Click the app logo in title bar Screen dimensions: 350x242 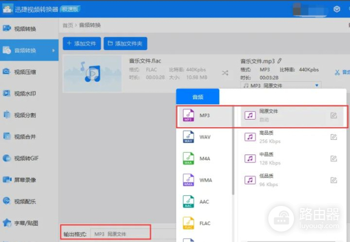pos(7,9)
